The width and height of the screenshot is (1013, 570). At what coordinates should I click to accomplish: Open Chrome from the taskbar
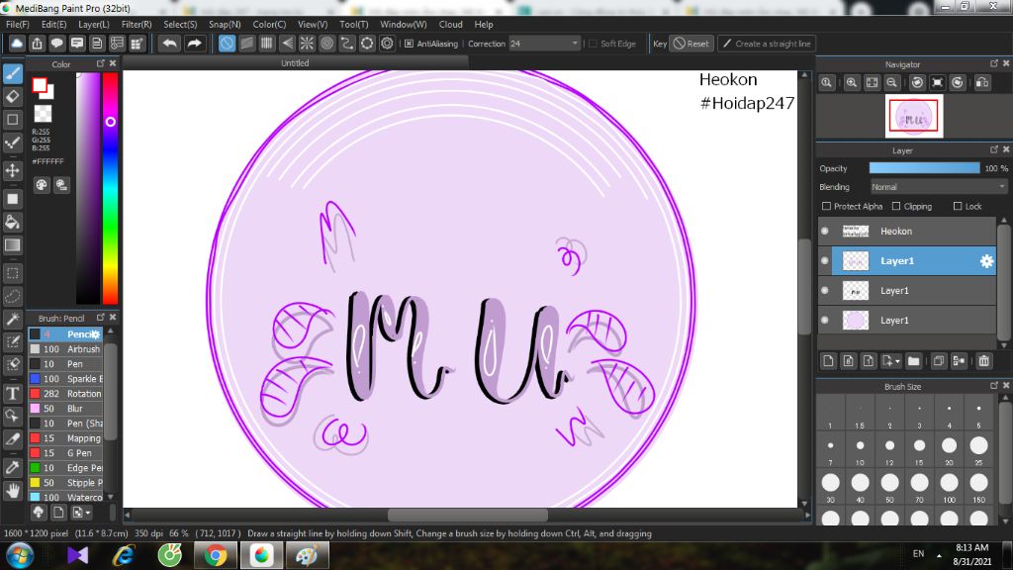tap(215, 555)
